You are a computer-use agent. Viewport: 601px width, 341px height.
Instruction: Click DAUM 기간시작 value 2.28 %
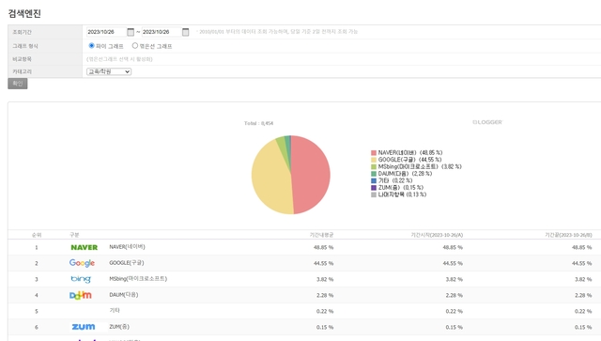click(x=455, y=296)
